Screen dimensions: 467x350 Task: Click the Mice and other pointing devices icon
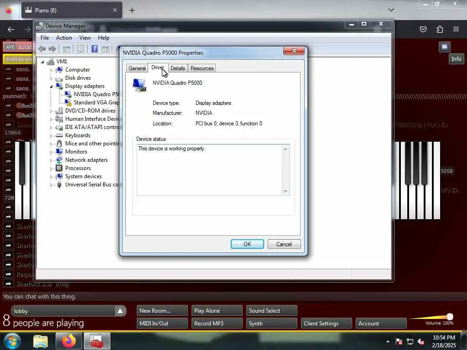pyautogui.click(x=59, y=144)
